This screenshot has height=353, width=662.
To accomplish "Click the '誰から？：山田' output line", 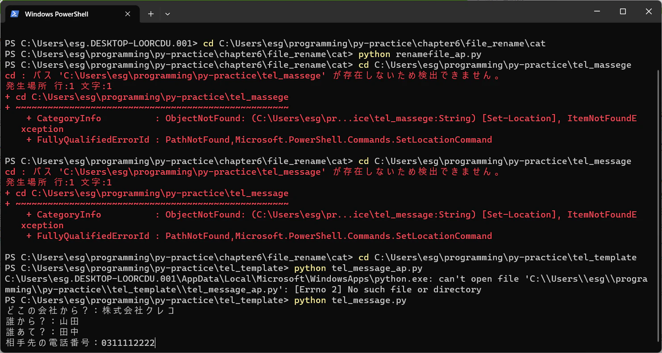I will [42, 322].
